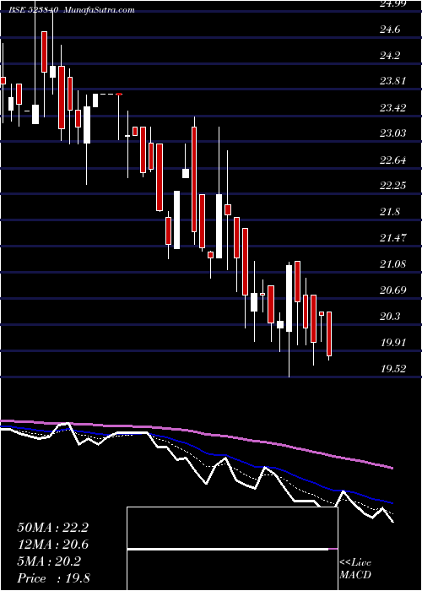Select the 21.08 price axis label

pos(393,264)
